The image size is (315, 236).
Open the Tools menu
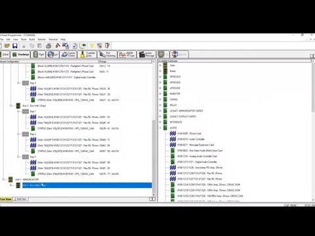(x=24, y=39)
